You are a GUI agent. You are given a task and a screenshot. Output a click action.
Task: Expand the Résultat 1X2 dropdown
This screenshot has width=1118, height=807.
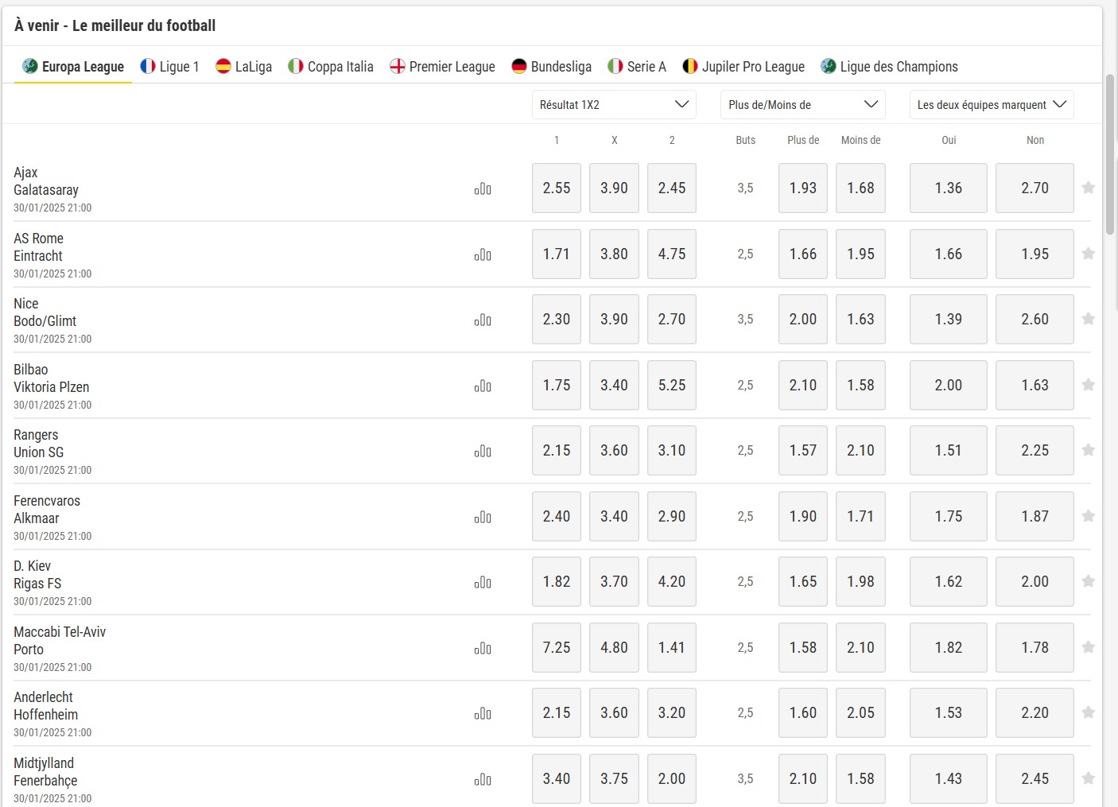[x=614, y=105]
